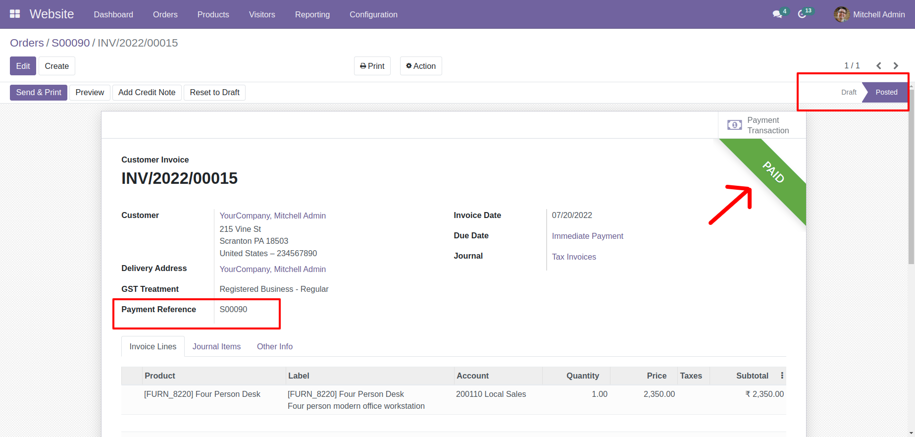The width and height of the screenshot is (915, 437).
Task: Open the conversations messages icon
Action: pyautogui.click(x=777, y=14)
